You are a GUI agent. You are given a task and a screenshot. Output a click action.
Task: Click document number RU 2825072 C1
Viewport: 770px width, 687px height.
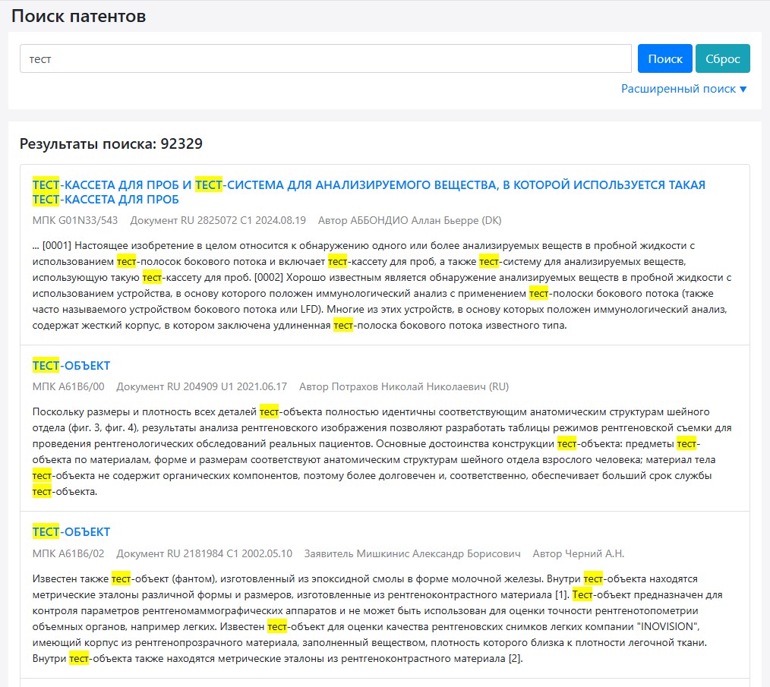tap(218, 221)
